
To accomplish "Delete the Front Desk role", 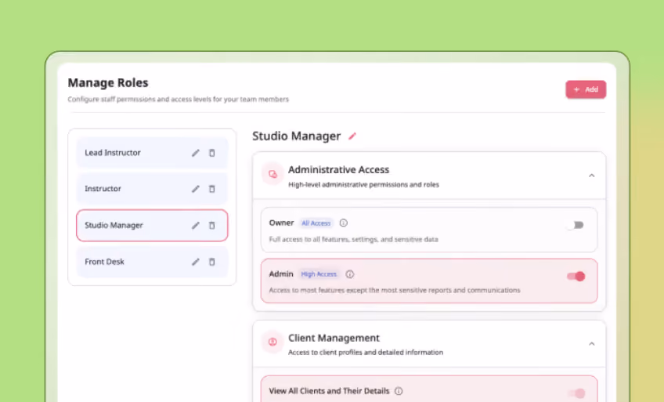I will click(x=211, y=262).
